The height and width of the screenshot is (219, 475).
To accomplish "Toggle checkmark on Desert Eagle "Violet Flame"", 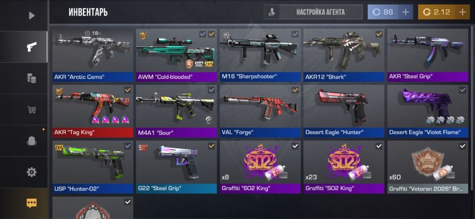I will (x=462, y=90).
